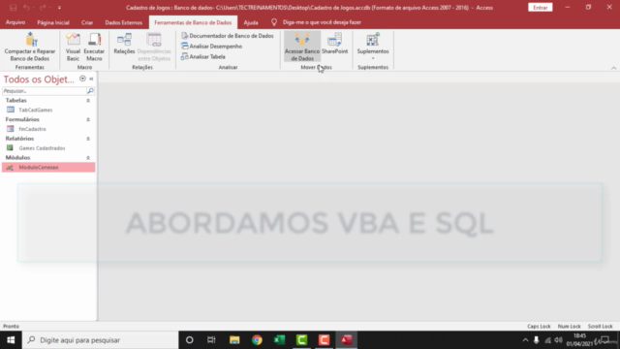Collapse the Módulos group
Viewport: 620px width, 349px height.
(x=88, y=157)
